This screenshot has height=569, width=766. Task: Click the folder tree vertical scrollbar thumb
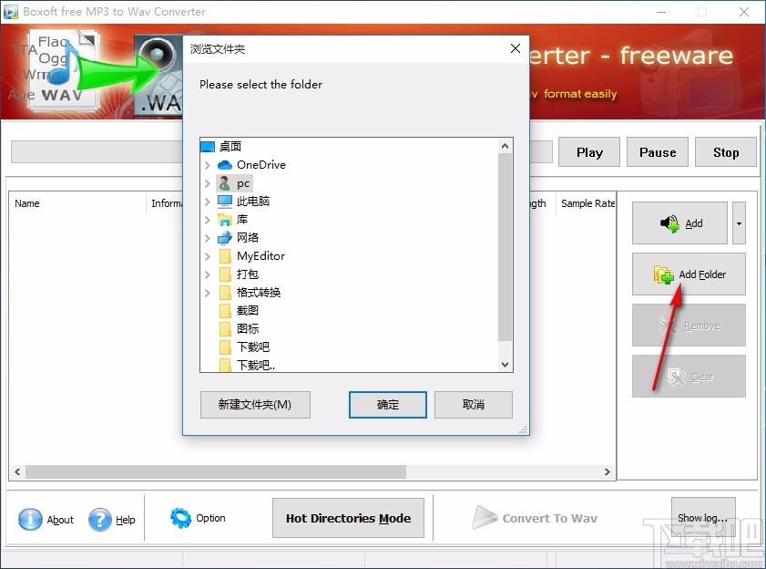[x=506, y=247]
